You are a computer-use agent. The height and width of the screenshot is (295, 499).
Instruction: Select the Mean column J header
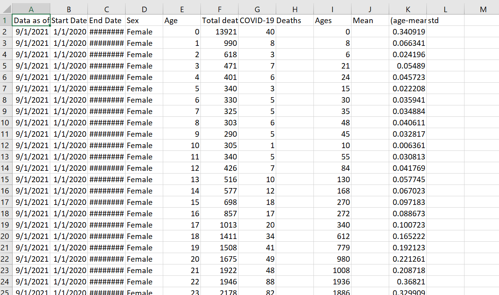pyautogui.click(x=370, y=9)
